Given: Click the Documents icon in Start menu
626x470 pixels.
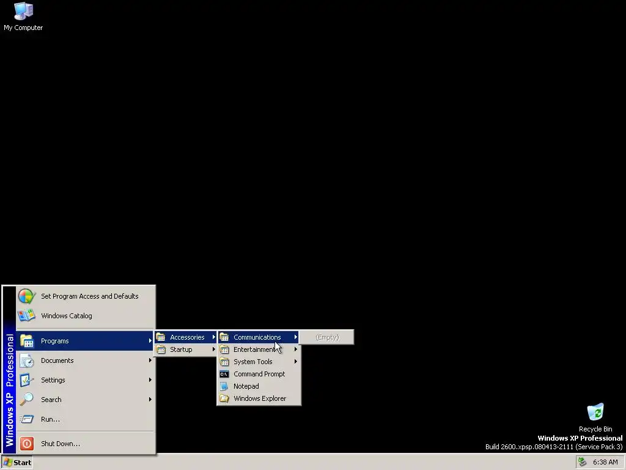Looking at the screenshot, I should coord(27,360).
